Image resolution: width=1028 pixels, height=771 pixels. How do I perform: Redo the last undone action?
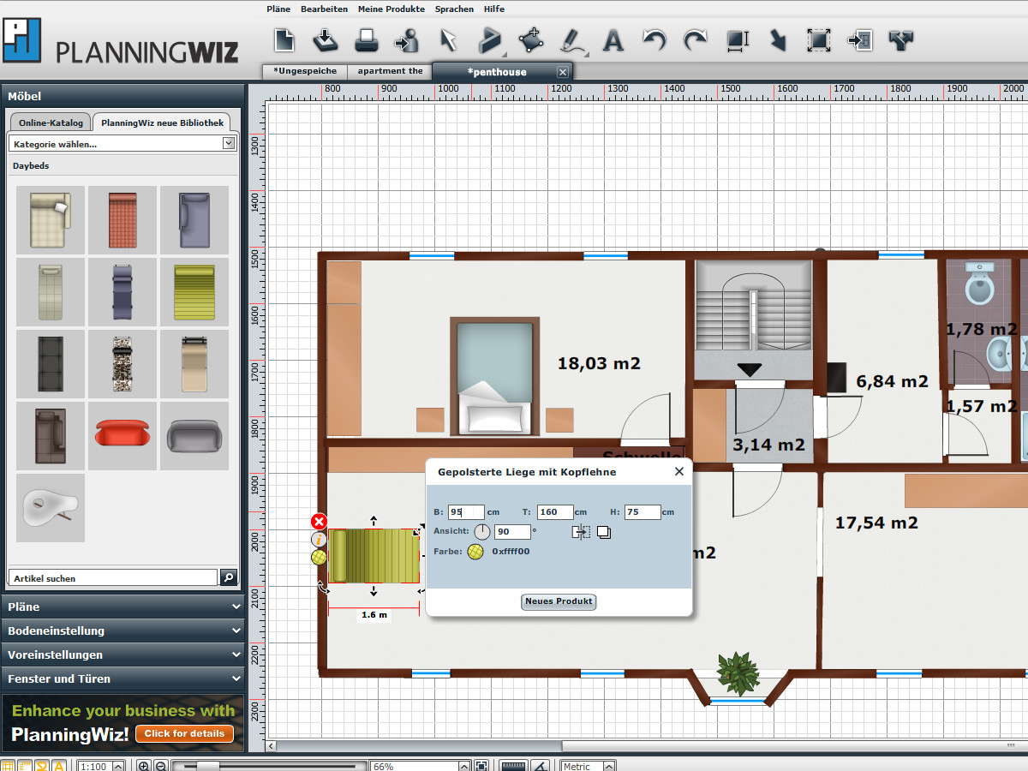(695, 39)
